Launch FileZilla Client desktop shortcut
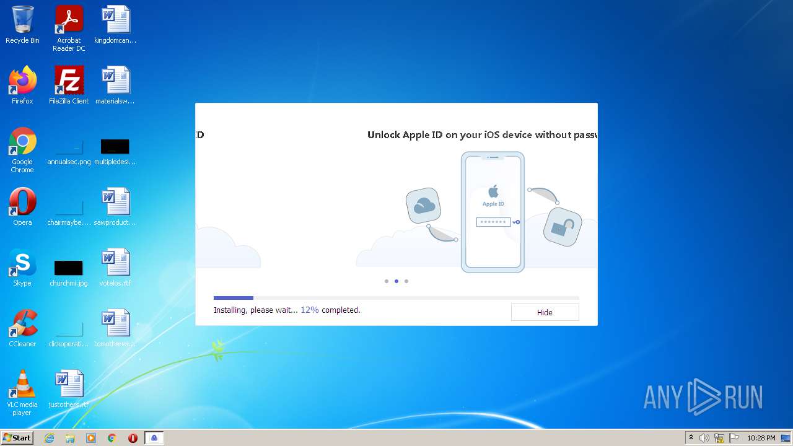793x446 pixels. (x=69, y=85)
